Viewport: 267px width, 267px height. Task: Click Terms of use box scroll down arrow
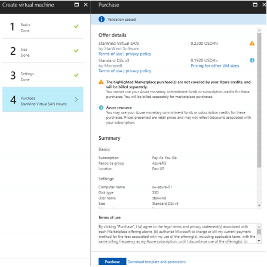click(x=259, y=241)
